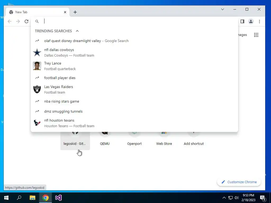This screenshot has width=271, height=203.
Task: Click the Dallas Cowboys star logo
Action: (x=37, y=53)
